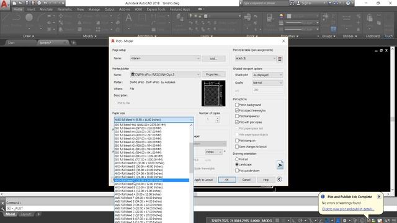
Task: Enable Save changes to layout checkbox
Action: click(x=237, y=147)
